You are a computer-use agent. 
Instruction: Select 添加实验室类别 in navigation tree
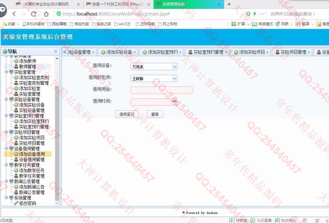pyautogui.click(x=34, y=77)
